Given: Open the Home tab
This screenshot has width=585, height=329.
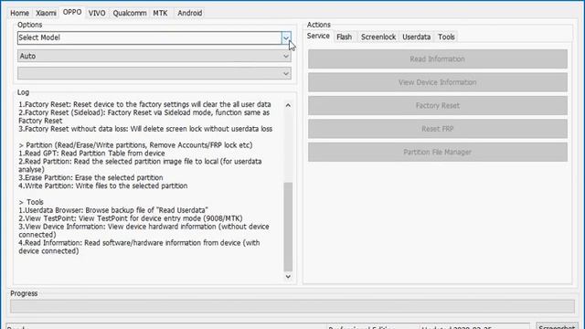Looking at the screenshot, I should 19,13.
